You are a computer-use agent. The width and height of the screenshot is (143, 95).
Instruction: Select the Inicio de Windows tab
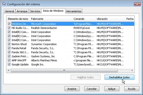pyautogui.click(x=53, y=11)
